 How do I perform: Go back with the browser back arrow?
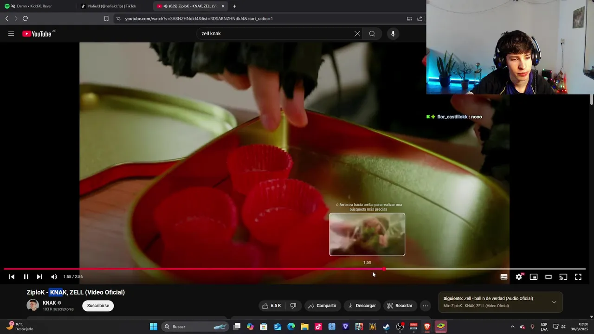(x=7, y=19)
